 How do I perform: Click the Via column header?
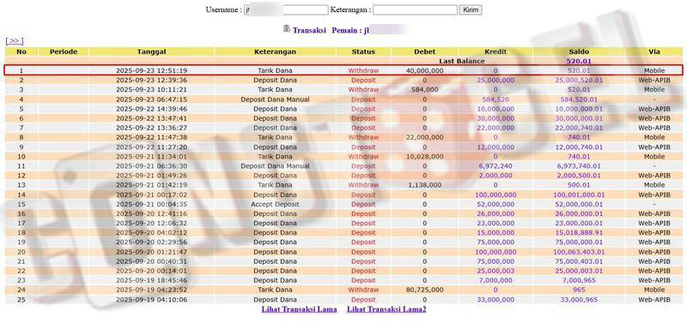point(654,51)
